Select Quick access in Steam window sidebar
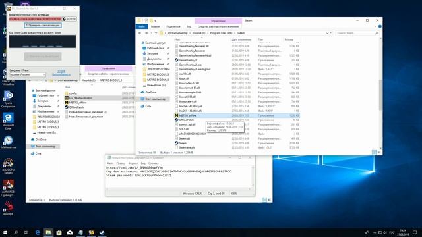This screenshot has width=422, height=237. click(155, 43)
